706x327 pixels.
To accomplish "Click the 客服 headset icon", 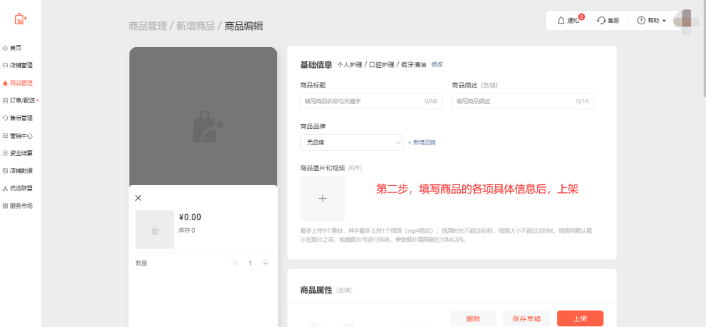I will (601, 20).
